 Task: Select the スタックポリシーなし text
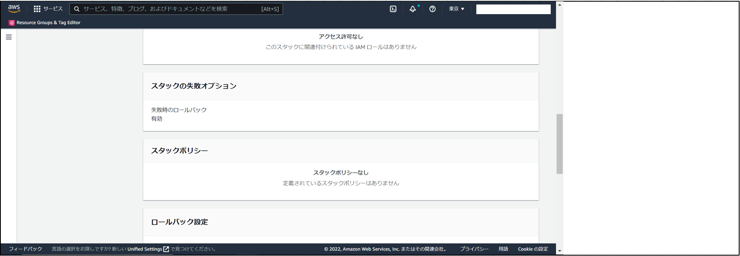[341, 173]
